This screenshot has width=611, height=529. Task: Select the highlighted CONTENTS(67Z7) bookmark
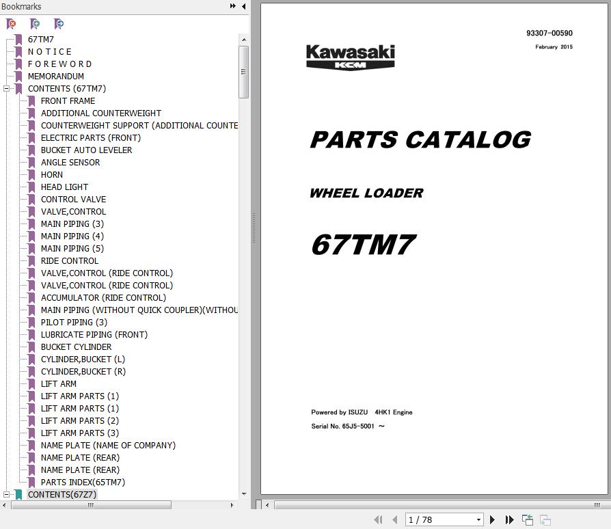pyautogui.click(x=62, y=495)
